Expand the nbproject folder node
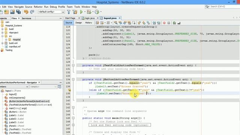This screenshot has width=240, height=135. [3, 33]
